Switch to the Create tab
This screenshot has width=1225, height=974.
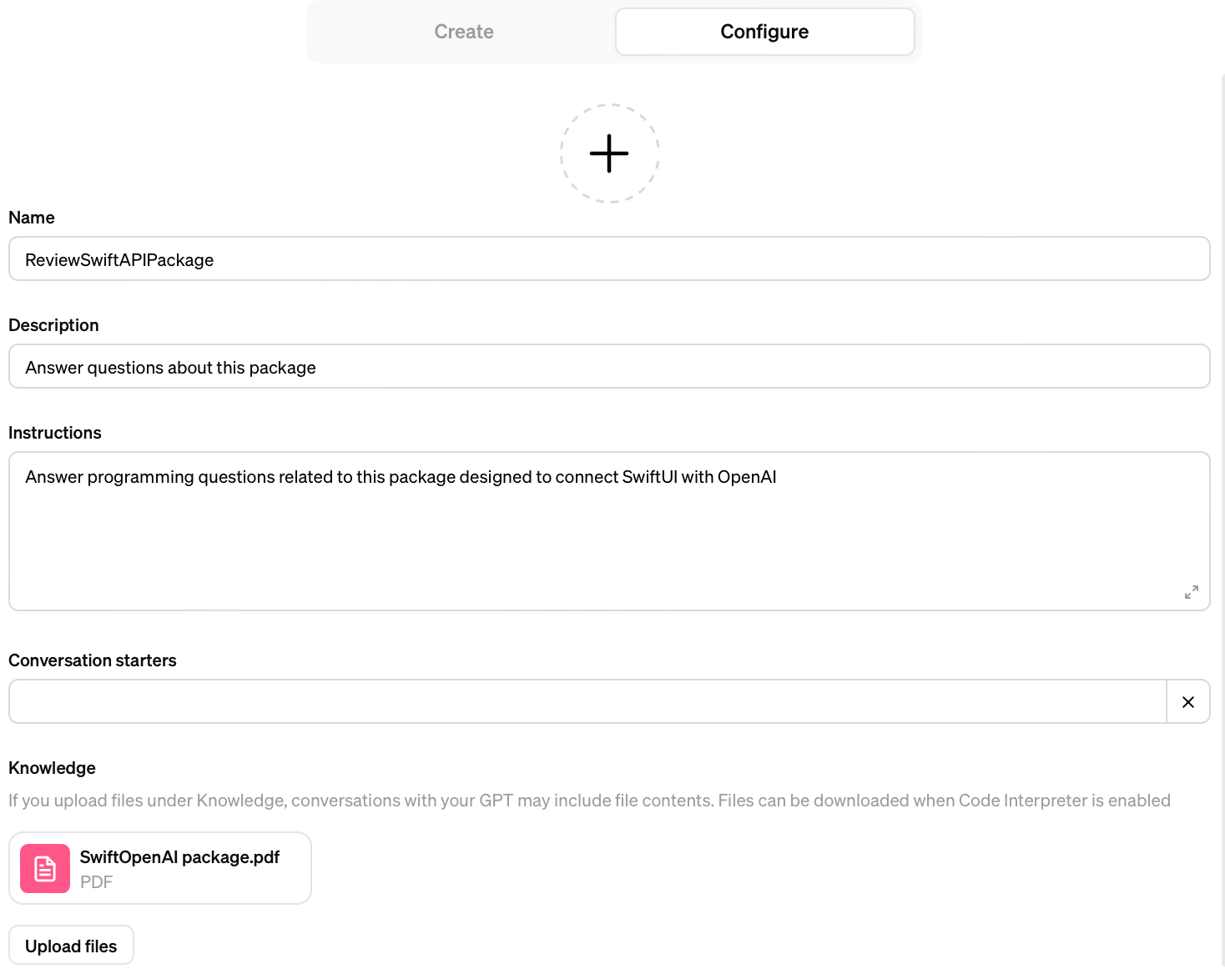464,32
